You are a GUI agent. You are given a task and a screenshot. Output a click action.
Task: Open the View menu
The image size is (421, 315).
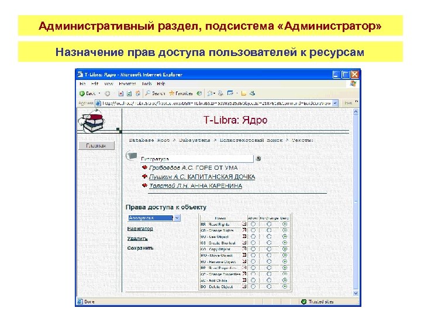[109, 83]
